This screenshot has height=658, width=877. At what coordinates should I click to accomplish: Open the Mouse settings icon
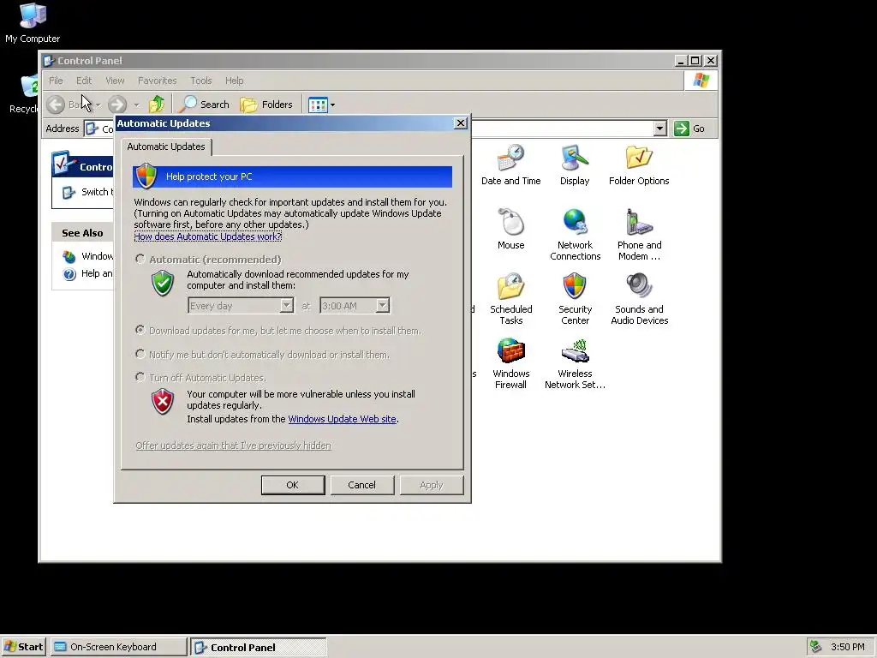pos(510,229)
